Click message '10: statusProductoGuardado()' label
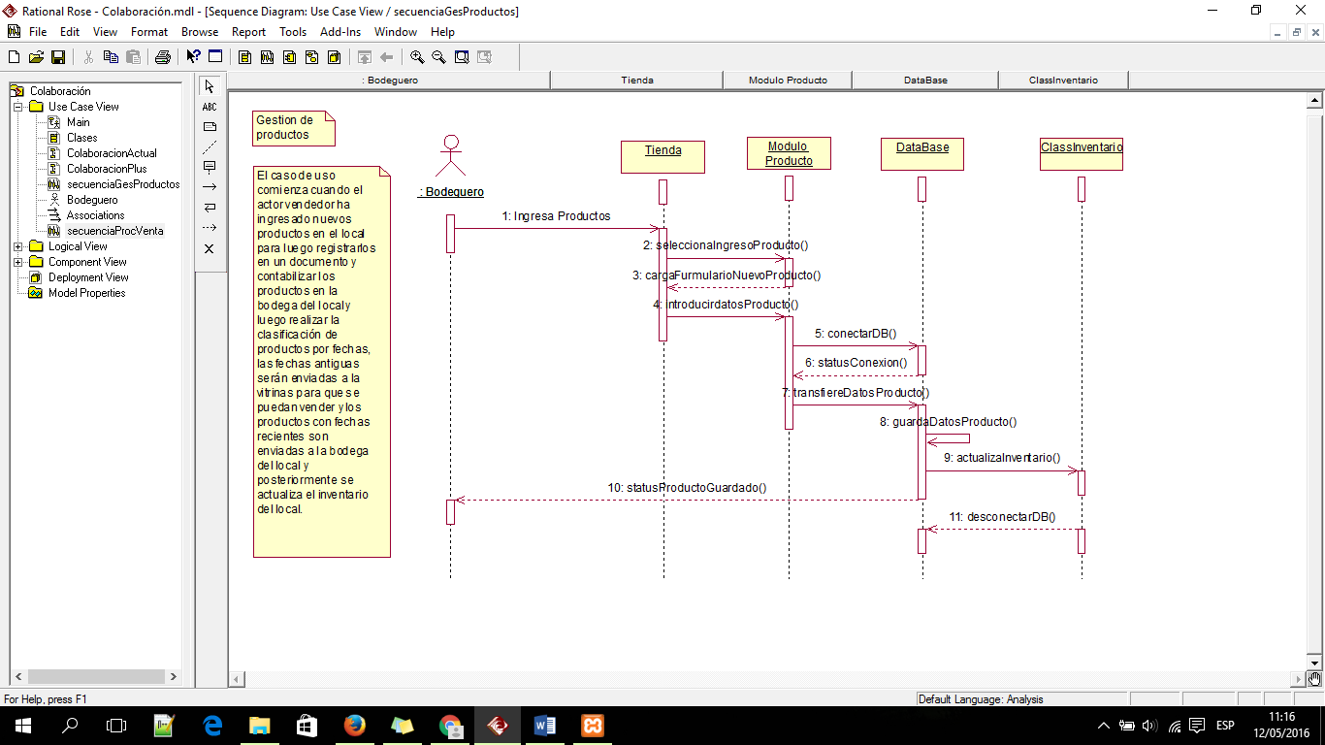Viewport: 1325px width, 745px height. click(687, 488)
